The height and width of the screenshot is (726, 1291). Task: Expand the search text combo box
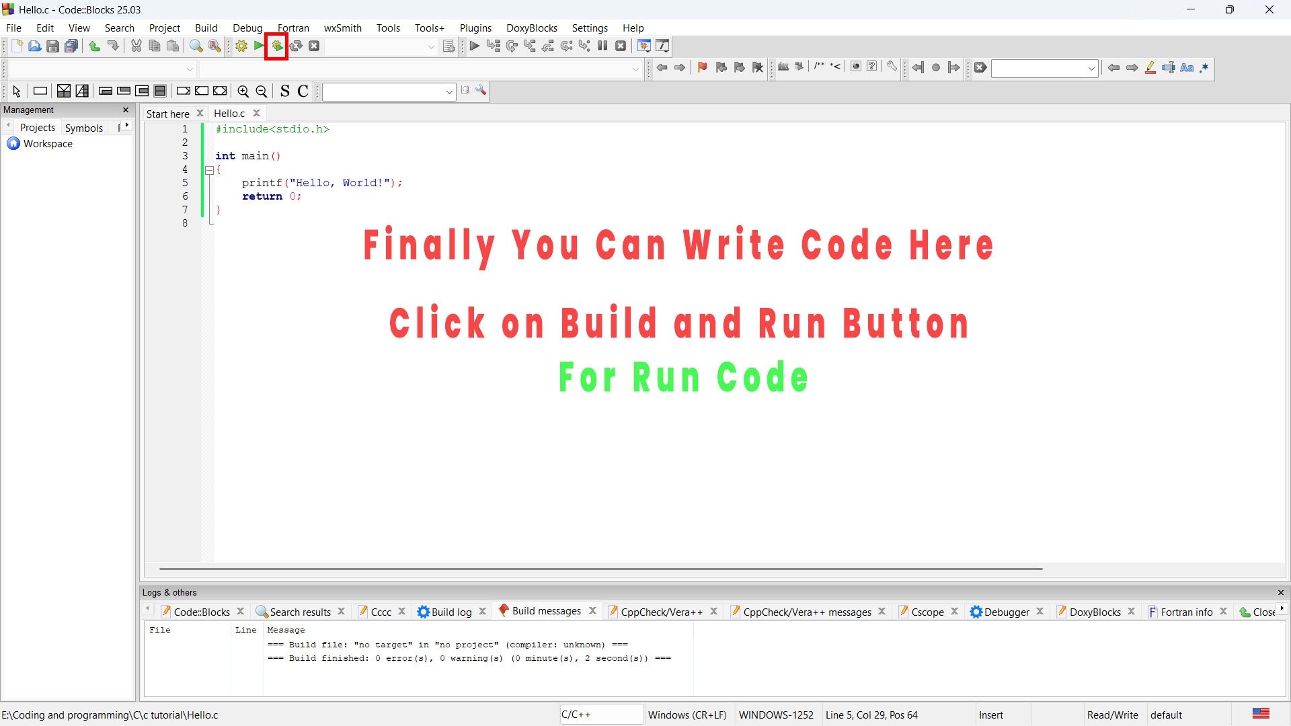(1091, 68)
